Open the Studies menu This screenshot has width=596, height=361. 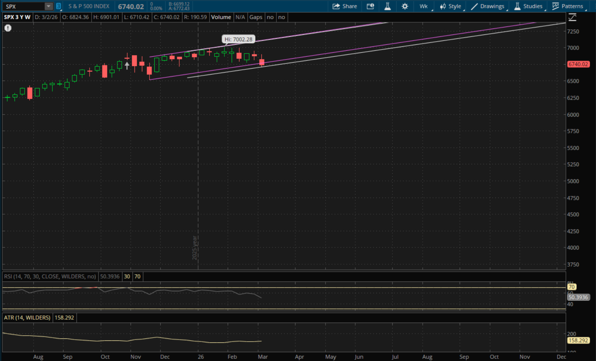tap(528, 6)
